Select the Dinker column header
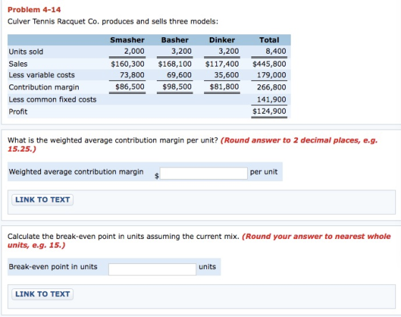Viewport: 401px width, 317px height. pos(222,40)
